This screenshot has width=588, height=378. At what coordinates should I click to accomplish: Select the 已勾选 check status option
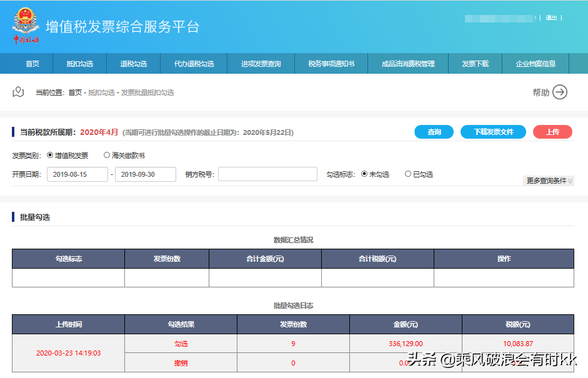409,174
